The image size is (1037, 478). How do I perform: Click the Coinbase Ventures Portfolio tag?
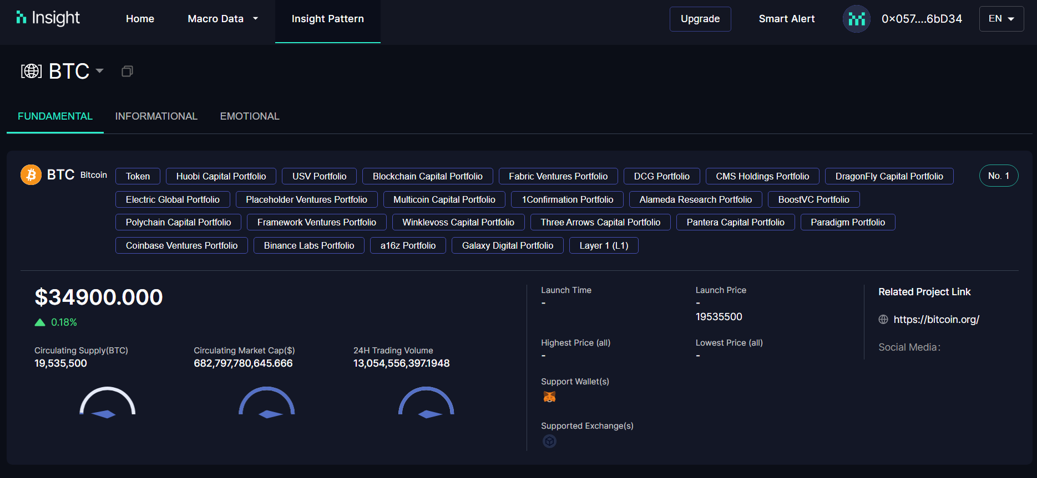pyautogui.click(x=181, y=245)
